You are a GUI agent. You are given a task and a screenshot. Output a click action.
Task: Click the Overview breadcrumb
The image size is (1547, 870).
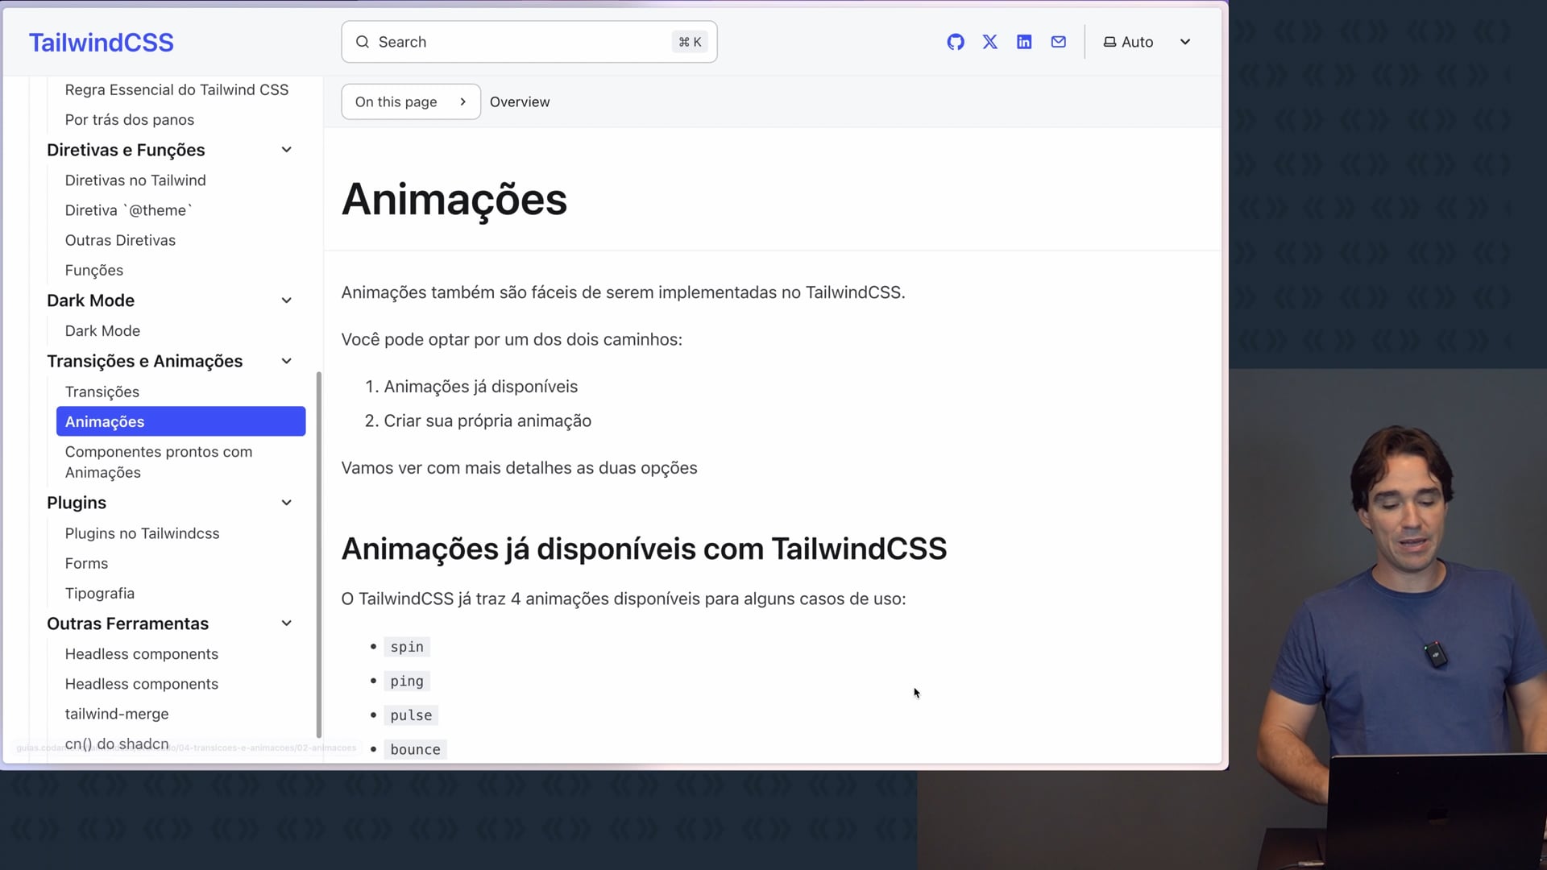tap(520, 102)
